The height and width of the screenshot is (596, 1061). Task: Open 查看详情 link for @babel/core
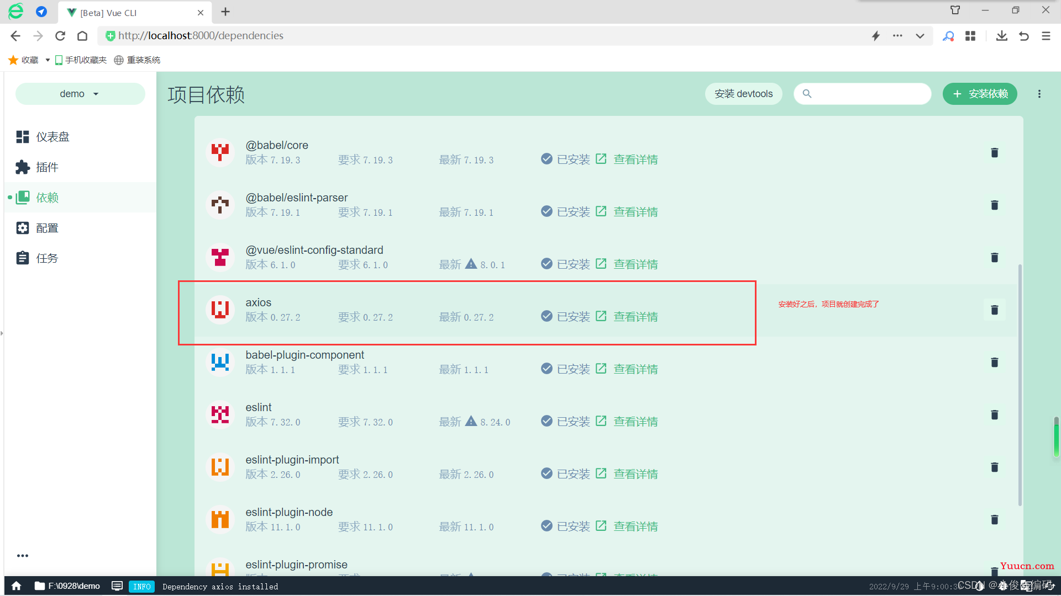coord(635,159)
